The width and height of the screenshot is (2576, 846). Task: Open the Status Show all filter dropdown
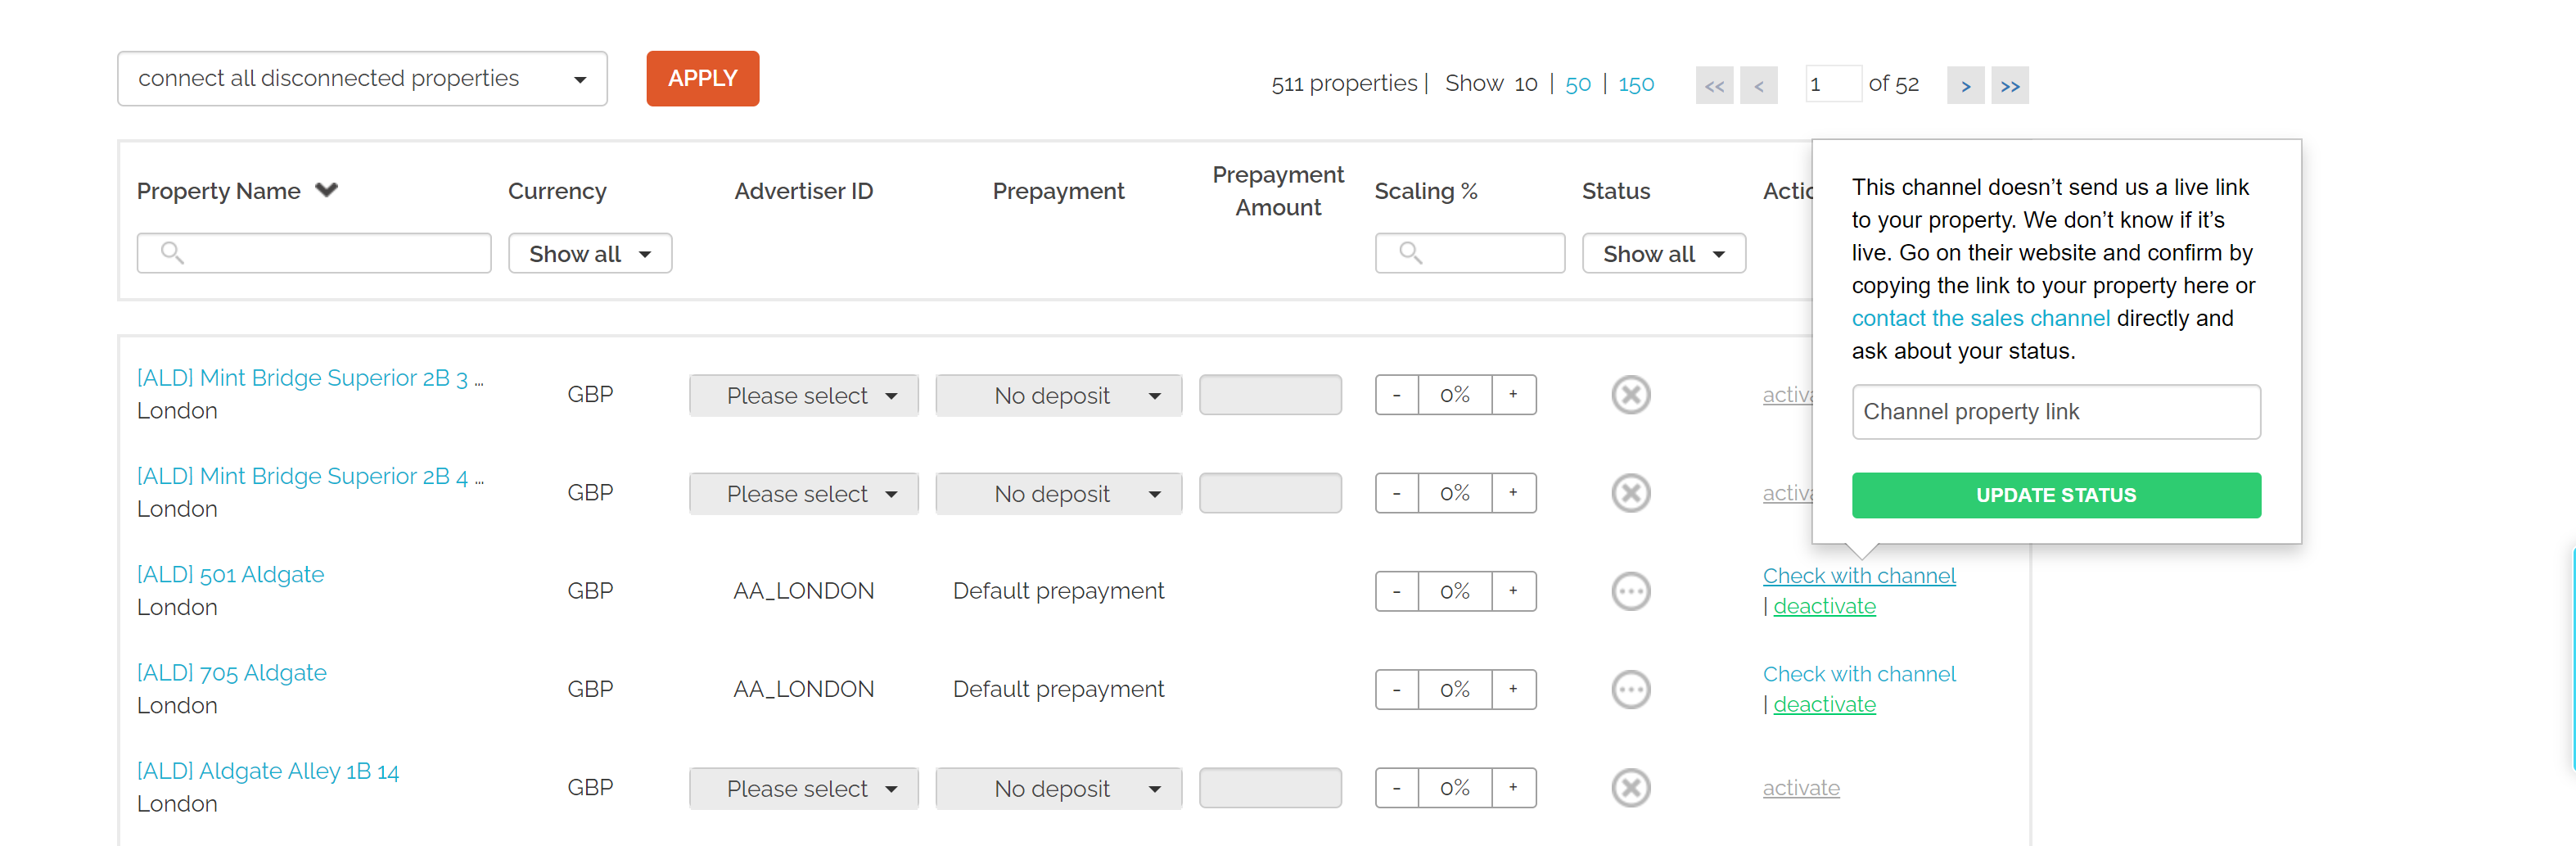[x=1663, y=254]
